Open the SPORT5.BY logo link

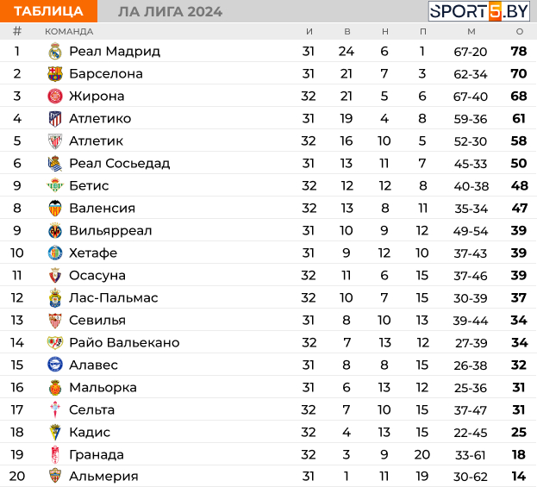click(479, 11)
